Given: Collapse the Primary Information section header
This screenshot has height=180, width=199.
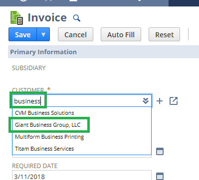Looking at the screenshot, I should (x=43, y=52).
